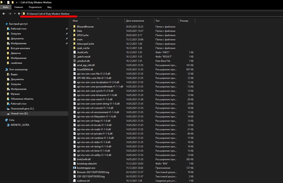Select GPUCache folder icon

74,35
